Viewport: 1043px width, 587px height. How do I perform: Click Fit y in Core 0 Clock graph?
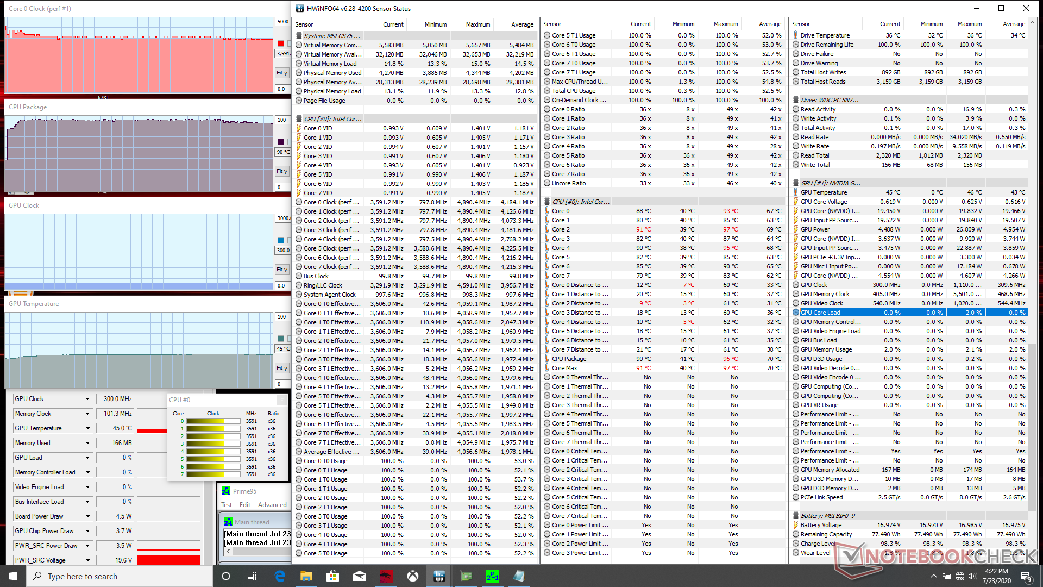click(282, 73)
